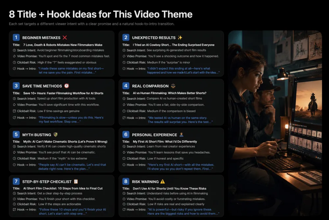The height and width of the screenshot is (220, 329).
Task: Select the 'STEP-BY-STEP CHECKLIST' card heading
Action: tap(47, 182)
